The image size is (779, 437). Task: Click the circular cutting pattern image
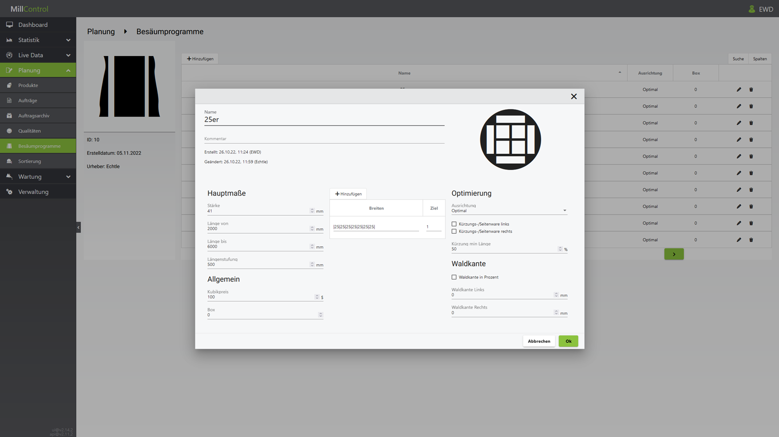click(x=510, y=139)
